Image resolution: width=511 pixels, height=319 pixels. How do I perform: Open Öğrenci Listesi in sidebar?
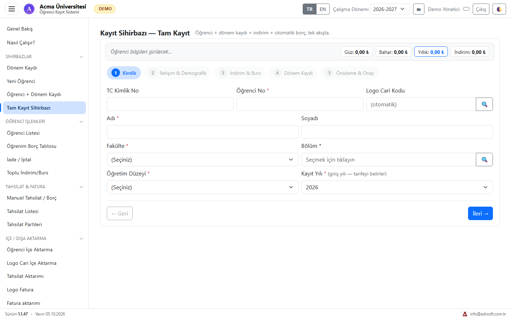44,133
